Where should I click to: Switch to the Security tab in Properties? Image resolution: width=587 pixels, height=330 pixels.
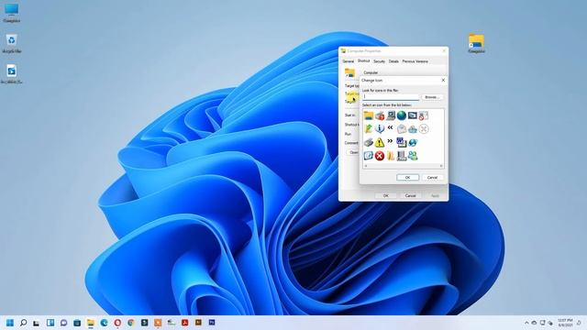coord(379,61)
